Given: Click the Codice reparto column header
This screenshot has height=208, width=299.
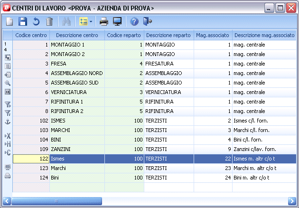Looking at the screenshot, I should (x=124, y=35).
